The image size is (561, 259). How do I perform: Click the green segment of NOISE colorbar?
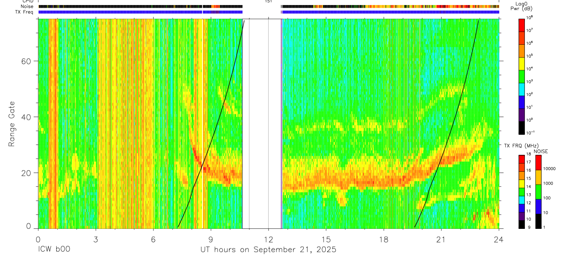[538, 191]
